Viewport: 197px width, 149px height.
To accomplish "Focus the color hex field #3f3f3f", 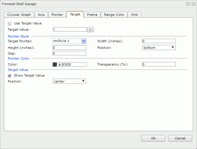I will pyautogui.click(x=72, y=64).
